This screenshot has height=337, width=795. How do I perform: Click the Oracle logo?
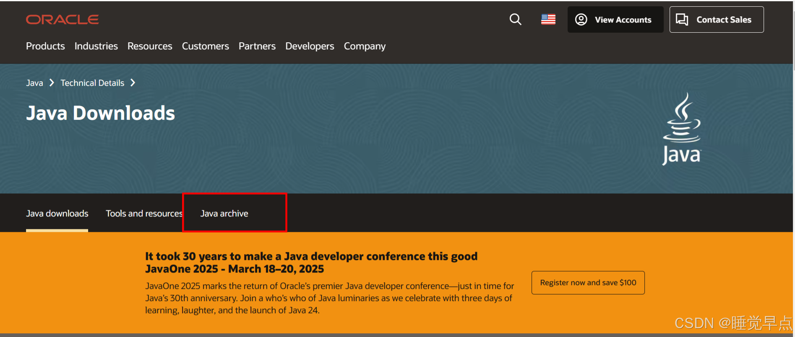62,20
